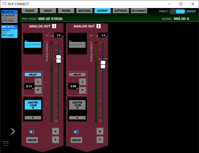Image resolution: width=199 pixels, height=153 pixels.
Task: Toggle DELAY on Analog Out 2
Action: coord(77,75)
